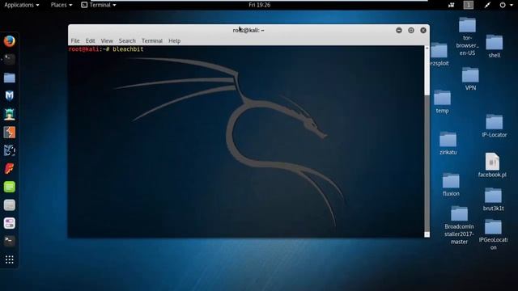Viewport: 518px width, 291px height.
Task: Open the View menu in terminal
Action: point(107,41)
